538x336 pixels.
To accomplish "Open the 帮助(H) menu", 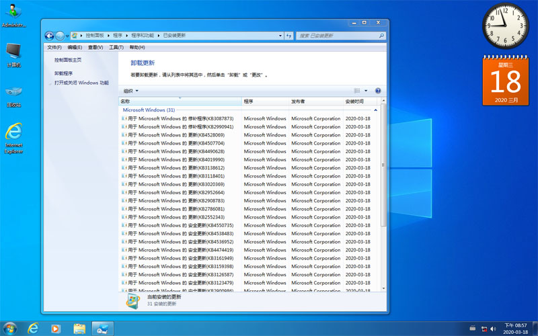I will click(137, 47).
